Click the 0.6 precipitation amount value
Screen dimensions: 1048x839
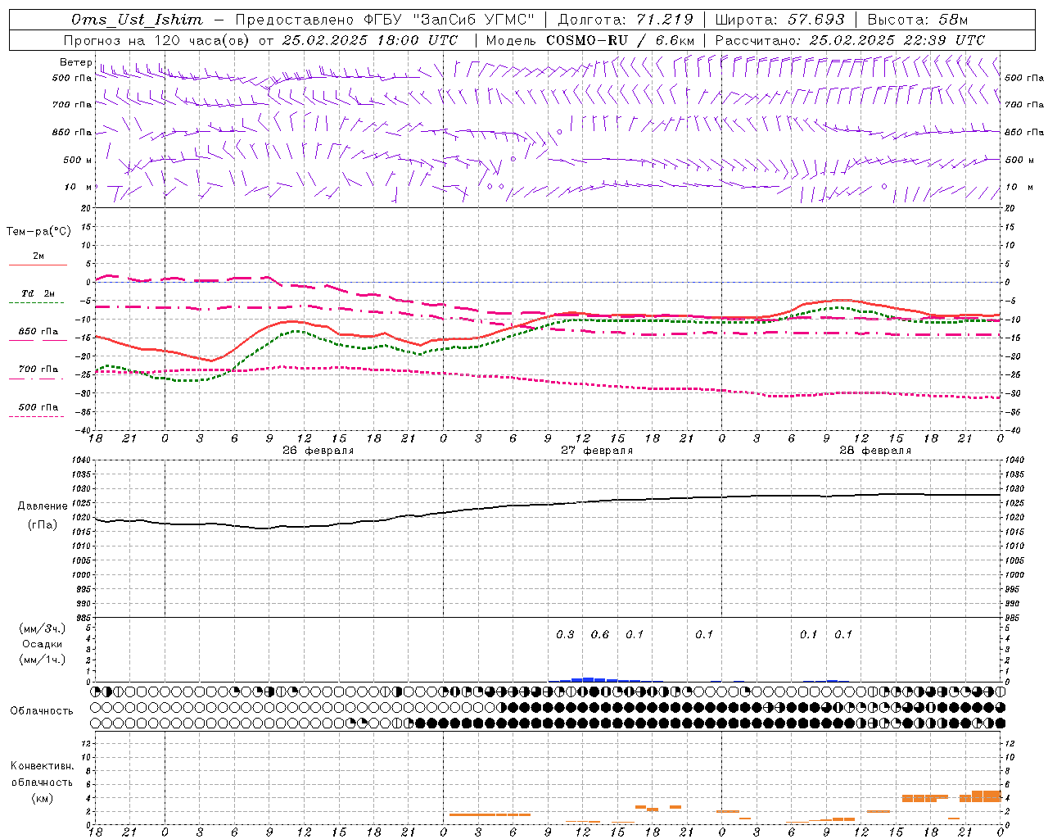coord(600,634)
